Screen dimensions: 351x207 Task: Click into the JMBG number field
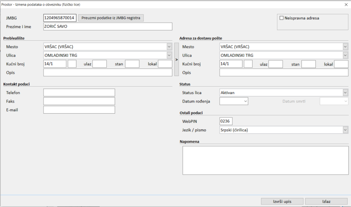60,18
